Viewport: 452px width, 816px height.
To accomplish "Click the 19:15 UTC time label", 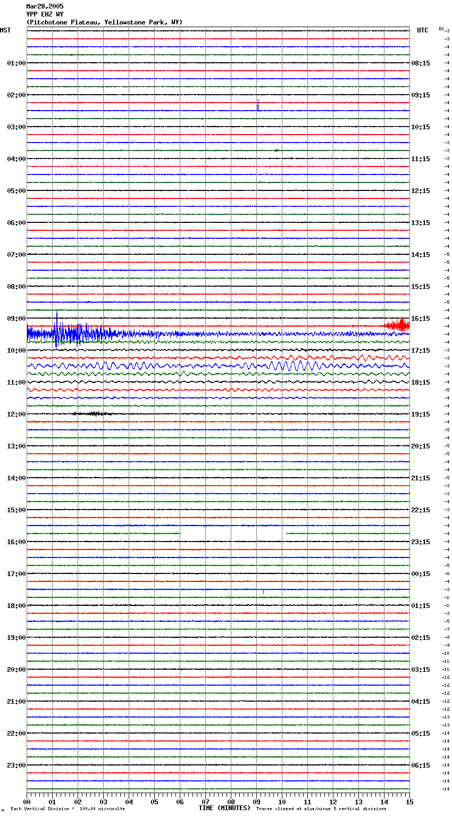I will point(421,414).
